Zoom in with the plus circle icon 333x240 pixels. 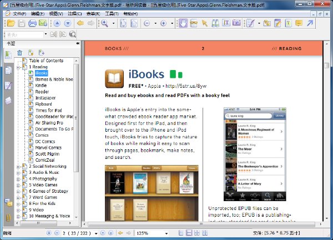[164, 23]
